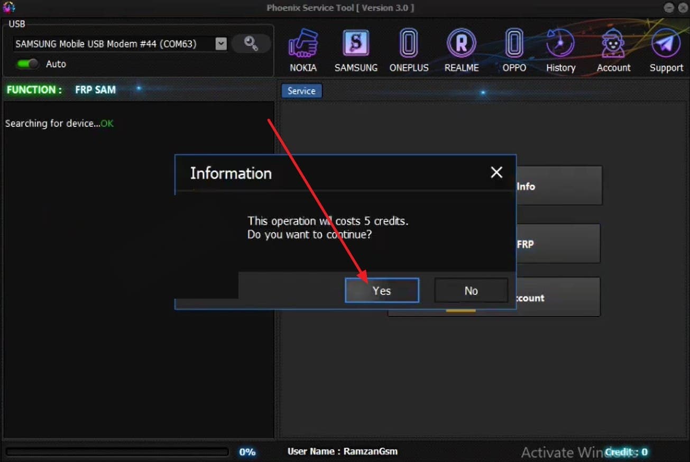
Task: Click the progress bar at the bottom
Action: [x=117, y=452]
